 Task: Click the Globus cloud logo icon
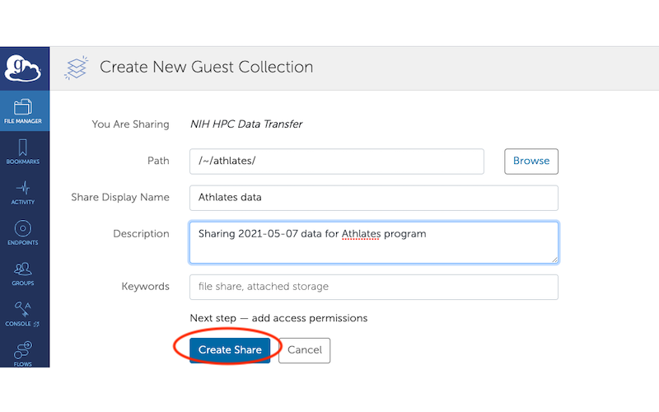[x=23, y=68]
